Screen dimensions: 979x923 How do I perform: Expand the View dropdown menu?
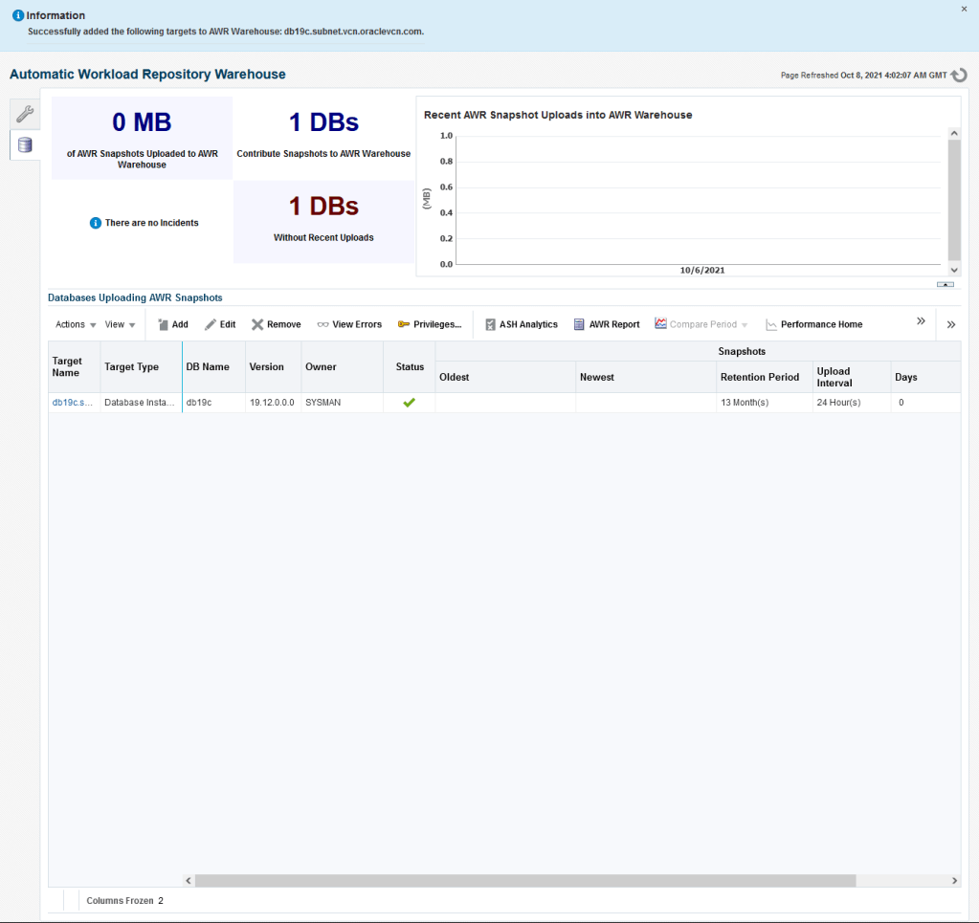pyautogui.click(x=120, y=324)
